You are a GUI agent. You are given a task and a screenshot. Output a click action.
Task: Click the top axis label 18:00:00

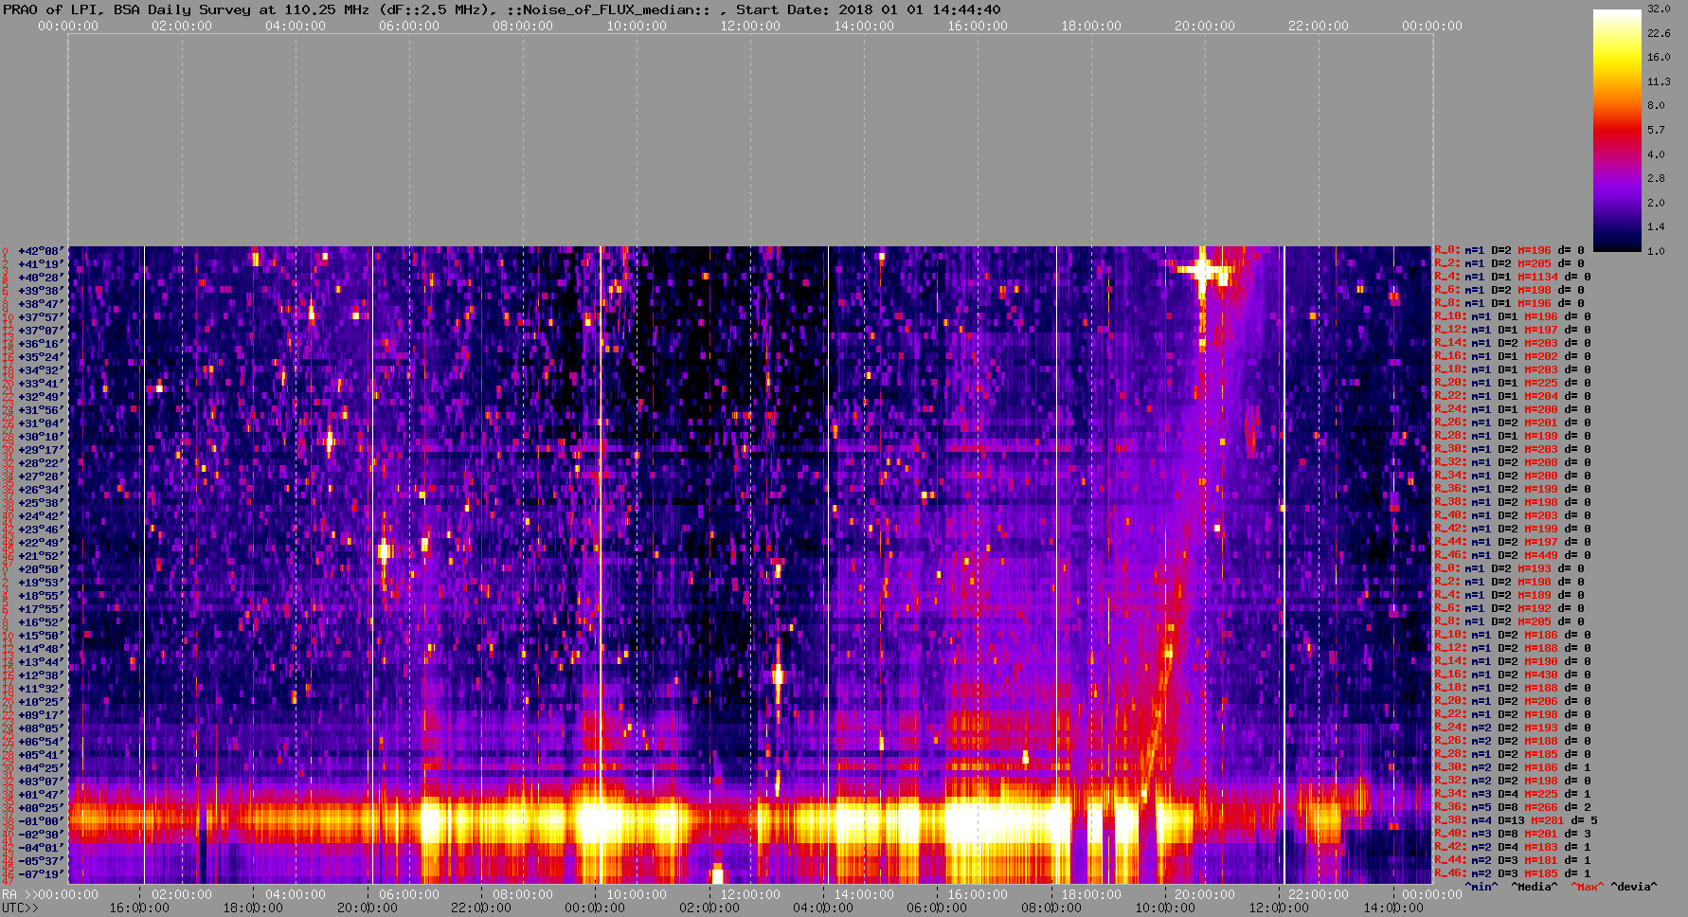(x=1091, y=27)
